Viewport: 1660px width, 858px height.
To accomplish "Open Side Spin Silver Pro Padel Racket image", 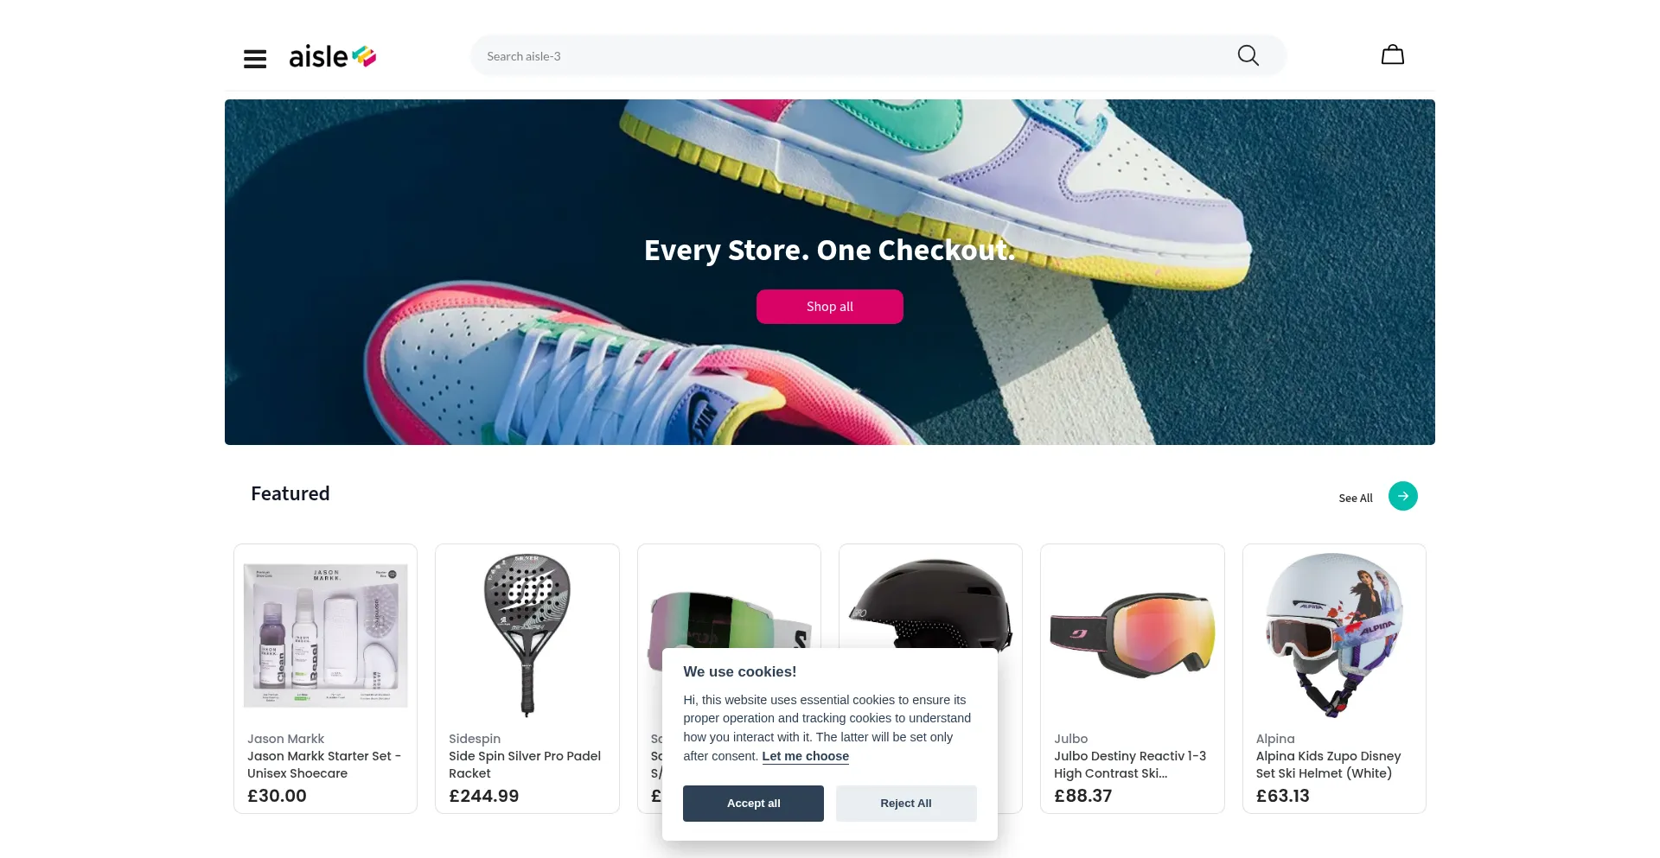I will coord(527,636).
